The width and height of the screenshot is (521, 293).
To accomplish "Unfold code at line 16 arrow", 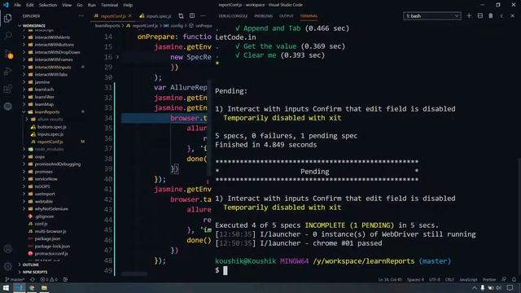I will click(117, 57).
